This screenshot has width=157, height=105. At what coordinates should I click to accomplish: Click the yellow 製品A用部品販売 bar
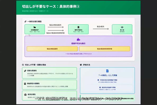click(52, 49)
